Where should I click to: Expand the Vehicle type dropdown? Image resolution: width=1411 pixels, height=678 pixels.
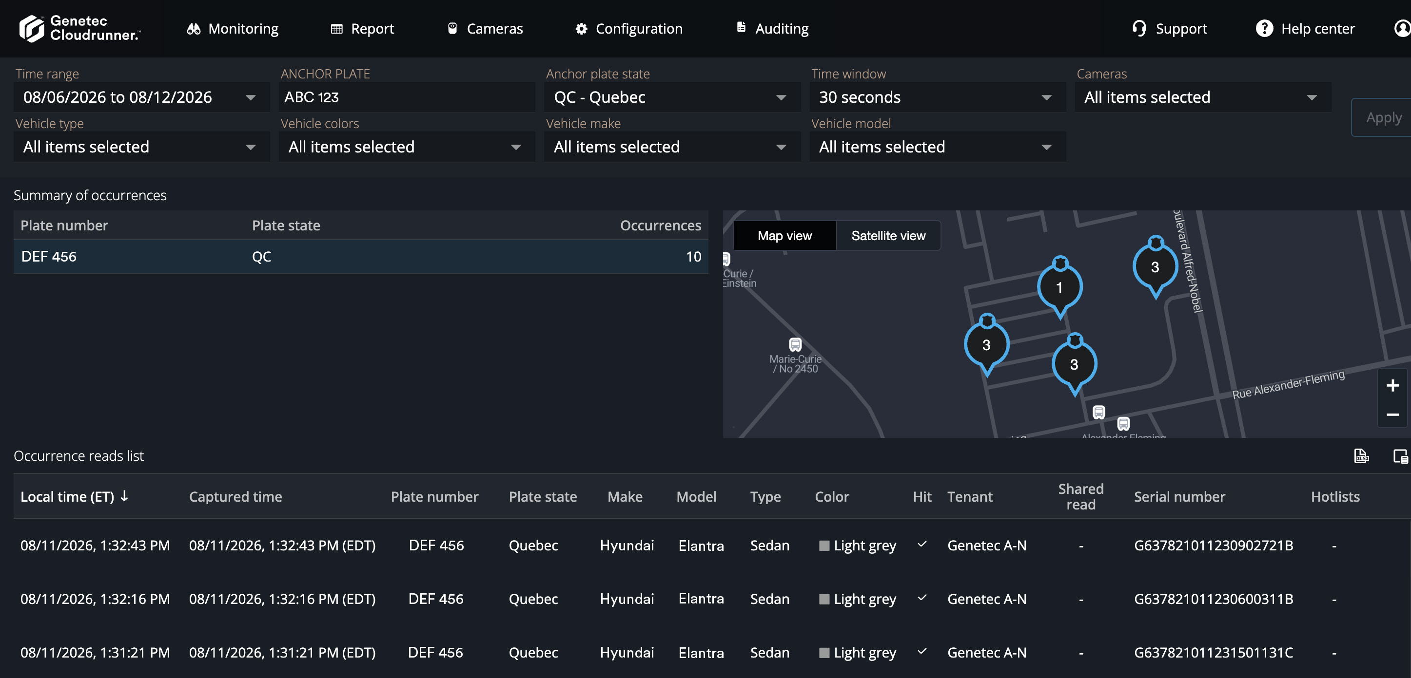pyautogui.click(x=141, y=147)
